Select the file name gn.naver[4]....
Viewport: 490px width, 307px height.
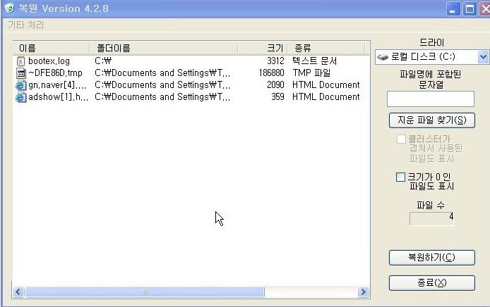point(57,85)
